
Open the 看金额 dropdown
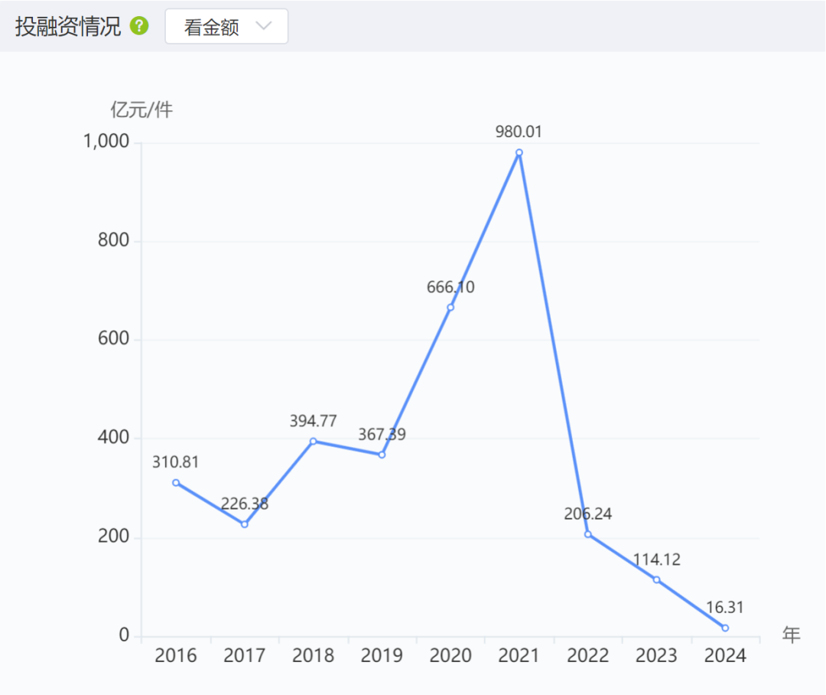pyautogui.click(x=226, y=26)
